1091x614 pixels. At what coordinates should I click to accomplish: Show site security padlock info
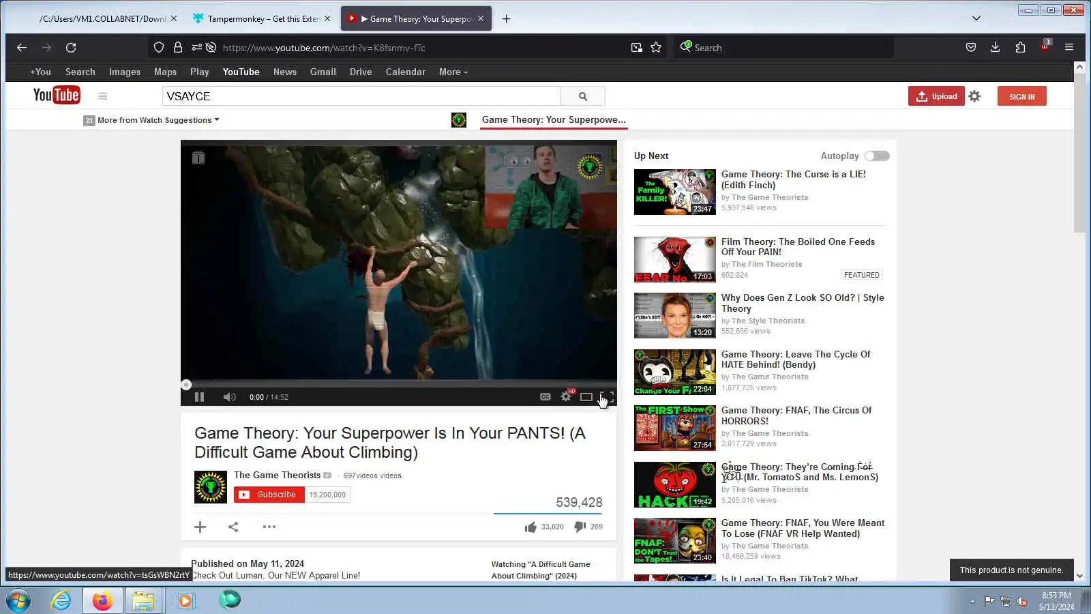coord(178,48)
